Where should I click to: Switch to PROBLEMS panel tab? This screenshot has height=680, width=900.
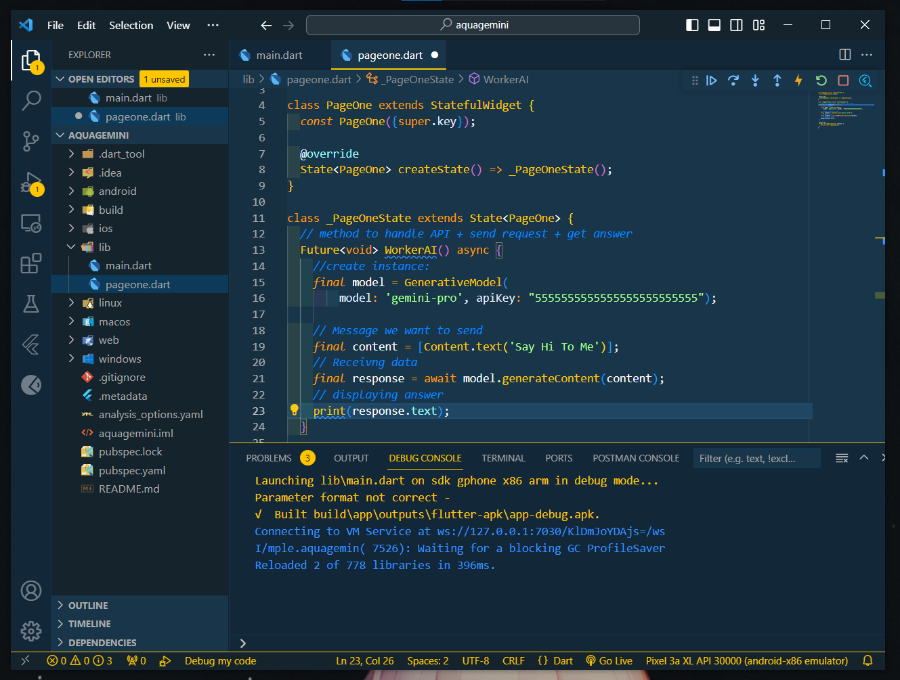(x=269, y=458)
